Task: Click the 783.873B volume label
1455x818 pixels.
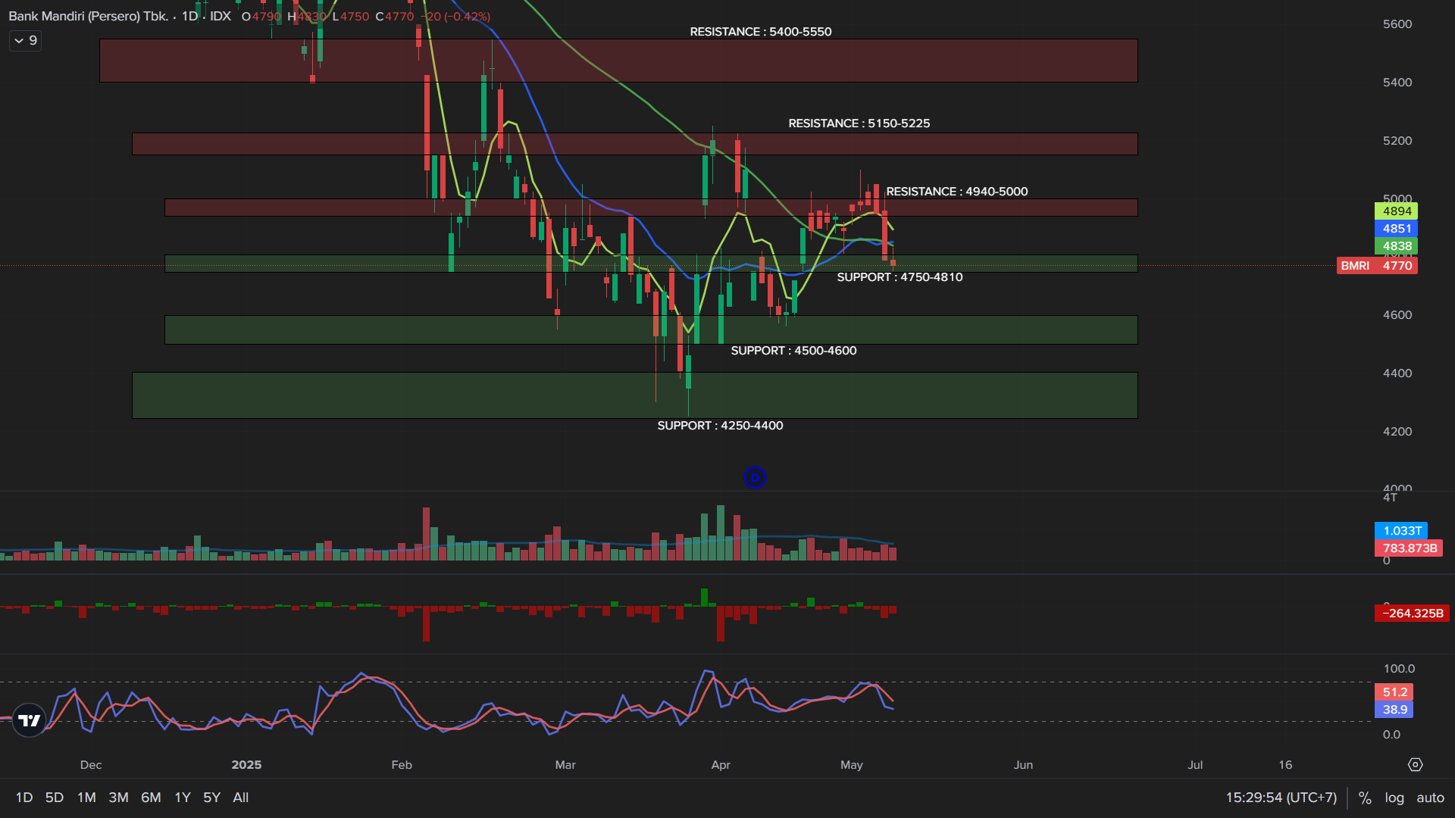Action: (1409, 548)
